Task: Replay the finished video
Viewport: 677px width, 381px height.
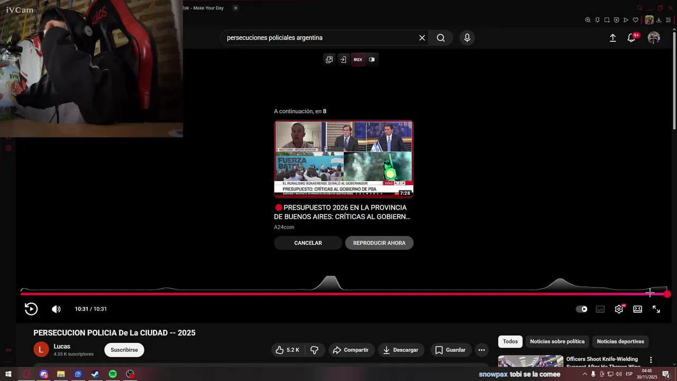Action: 31,309
